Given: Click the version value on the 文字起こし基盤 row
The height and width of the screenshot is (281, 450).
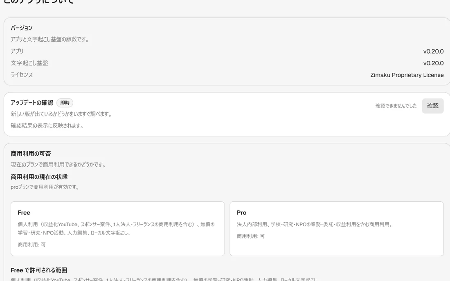Looking at the screenshot, I should point(433,63).
